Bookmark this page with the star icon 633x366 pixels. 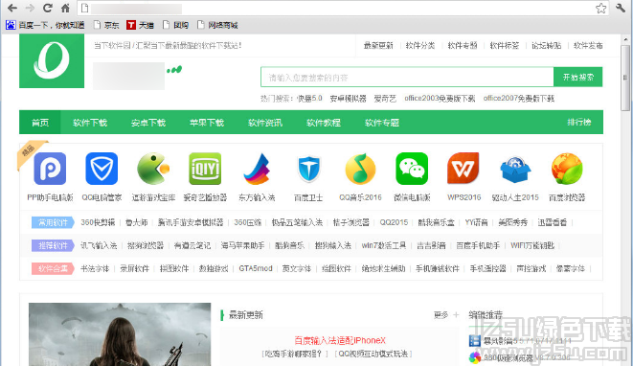600,8
